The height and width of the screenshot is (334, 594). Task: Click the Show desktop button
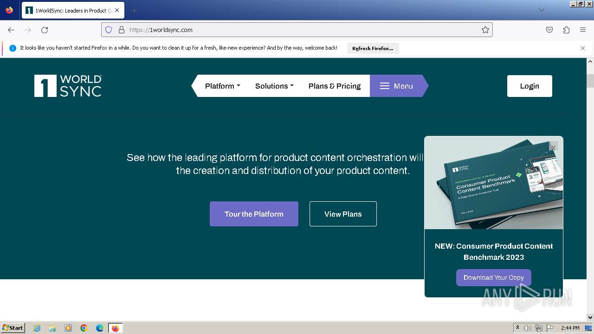pyautogui.click(x=589, y=328)
